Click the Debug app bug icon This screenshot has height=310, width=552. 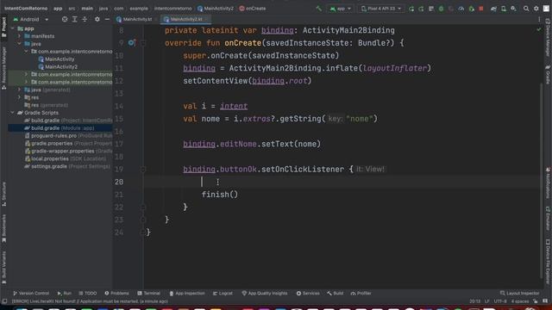tap(441, 9)
